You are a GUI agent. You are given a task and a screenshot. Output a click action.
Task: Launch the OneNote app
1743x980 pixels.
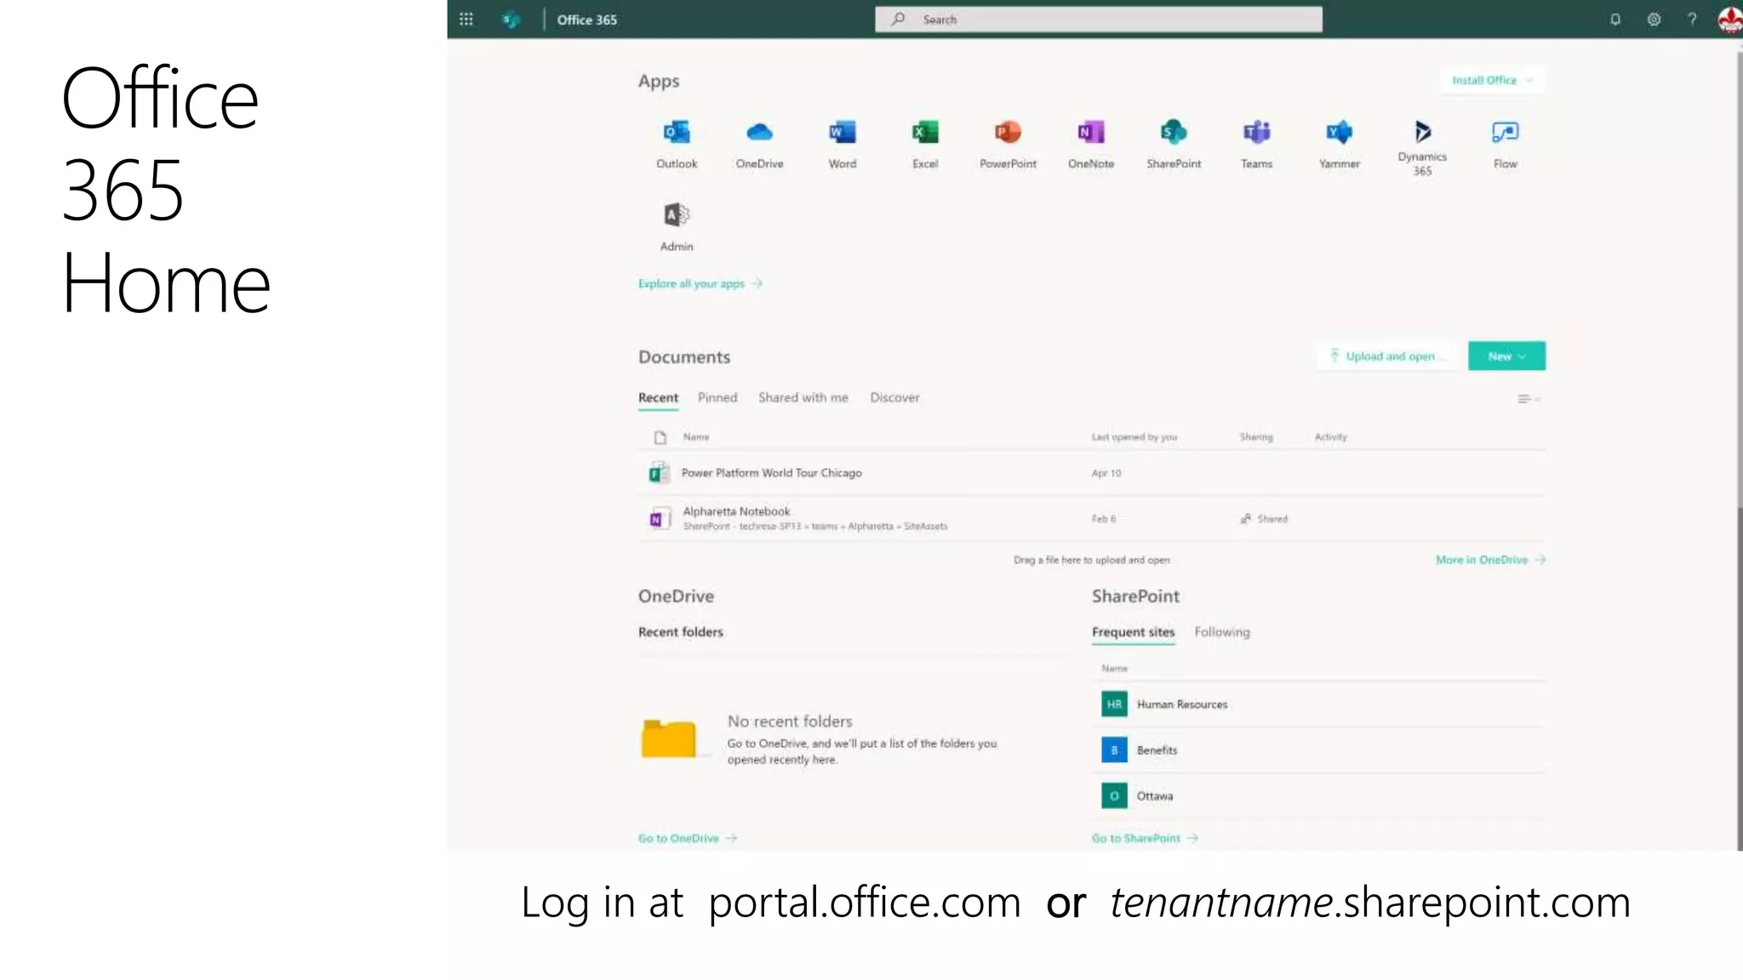coord(1091,145)
